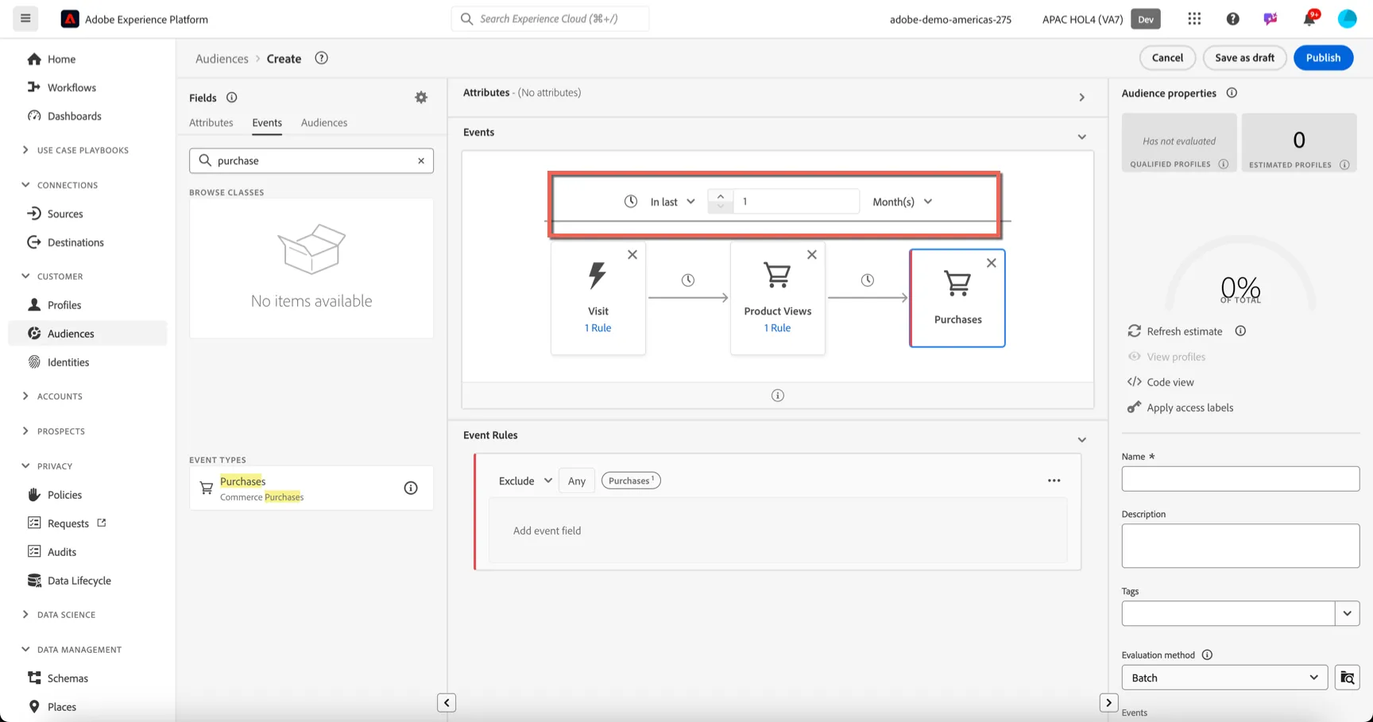
Task: Set time constraint between Visit and Product Views
Action: point(688,280)
